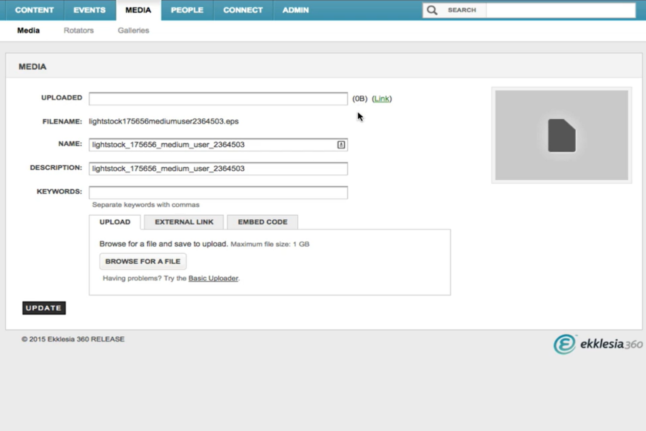This screenshot has height=431, width=646.
Task: Select the Embed Code tab
Action: coord(263,222)
